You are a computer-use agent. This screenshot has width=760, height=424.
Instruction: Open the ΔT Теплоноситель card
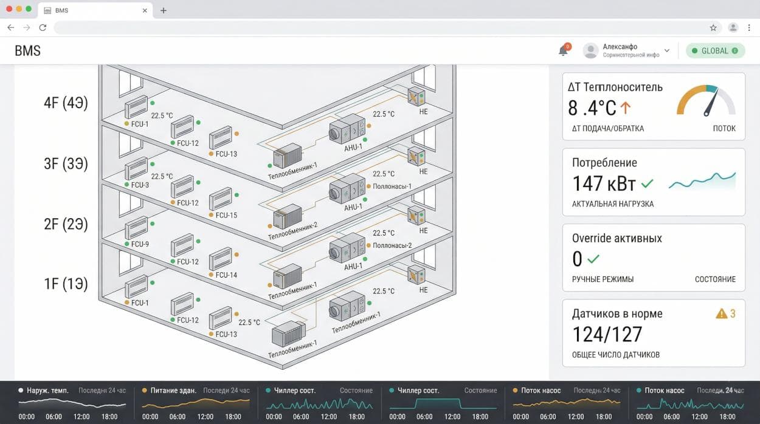tap(654, 107)
